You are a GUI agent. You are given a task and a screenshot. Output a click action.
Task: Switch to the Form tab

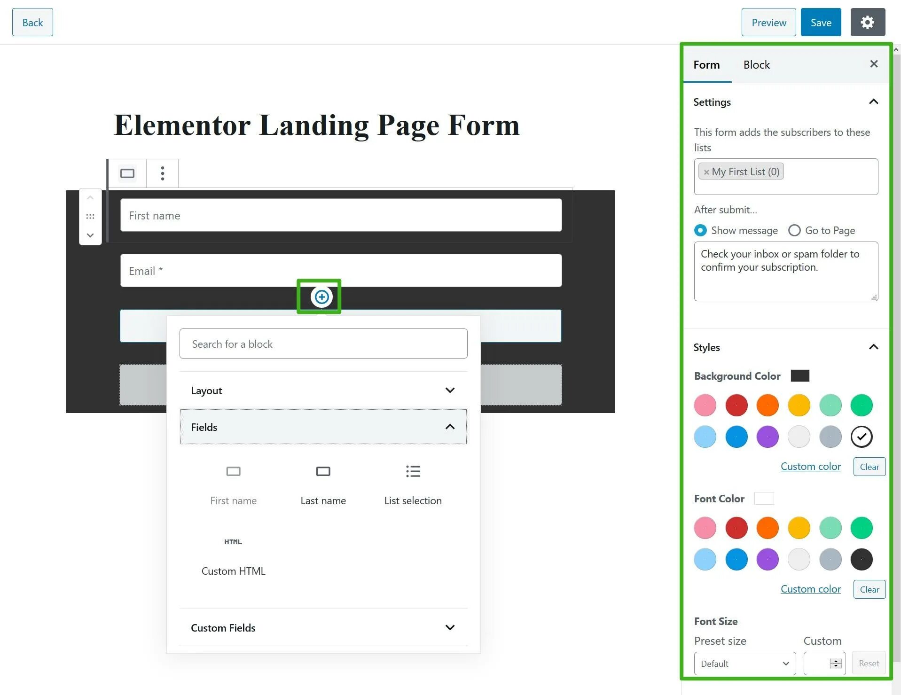(706, 65)
